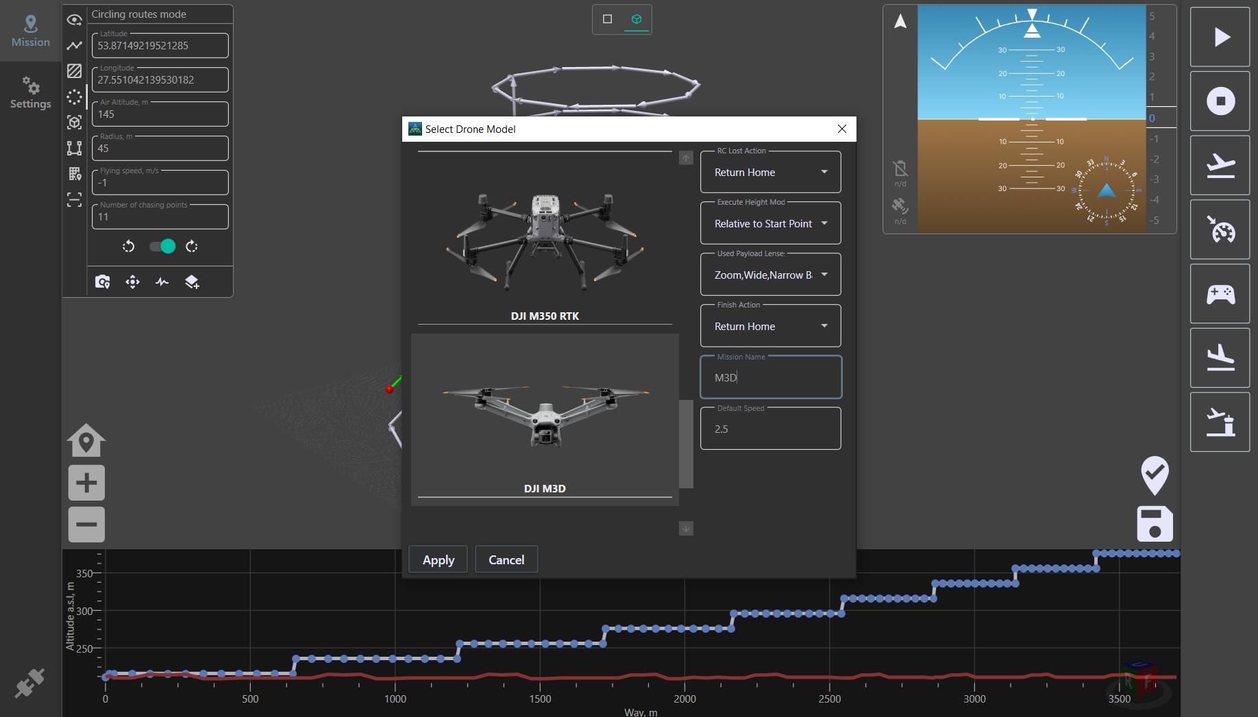The width and height of the screenshot is (1258, 717).
Task: Open the Mission sidebar section
Action: point(30,30)
